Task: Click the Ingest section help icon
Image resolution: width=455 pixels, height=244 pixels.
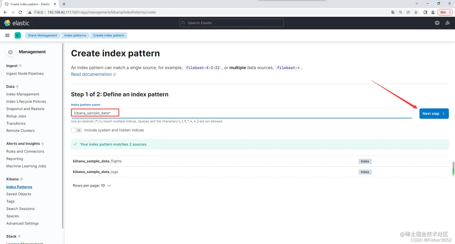Action: point(20,66)
